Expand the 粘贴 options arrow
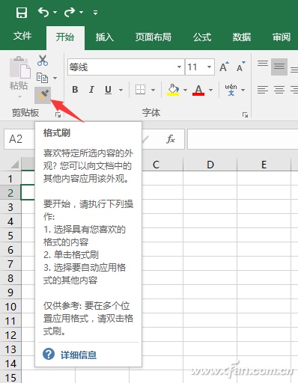 coord(19,96)
